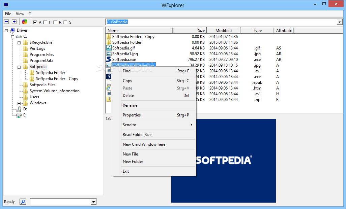The width and height of the screenshot is (346, 209).
Task: Sort by the Attribute column header
Action: tap(284, 30)
